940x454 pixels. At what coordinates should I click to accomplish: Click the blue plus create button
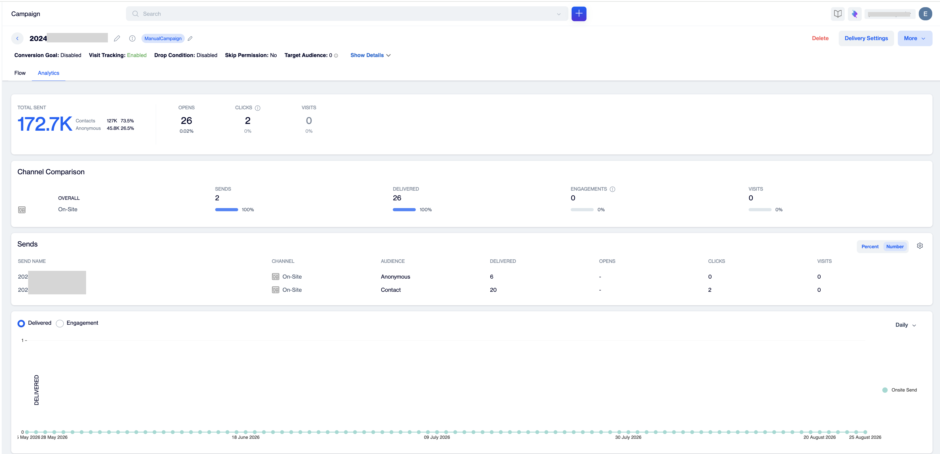pos(579,14)
